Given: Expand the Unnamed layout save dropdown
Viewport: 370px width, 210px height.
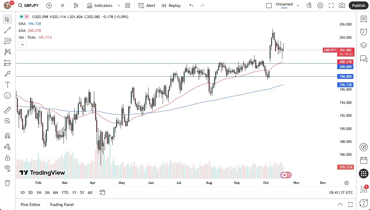Looking at the screenshot, I should [298, 5].
